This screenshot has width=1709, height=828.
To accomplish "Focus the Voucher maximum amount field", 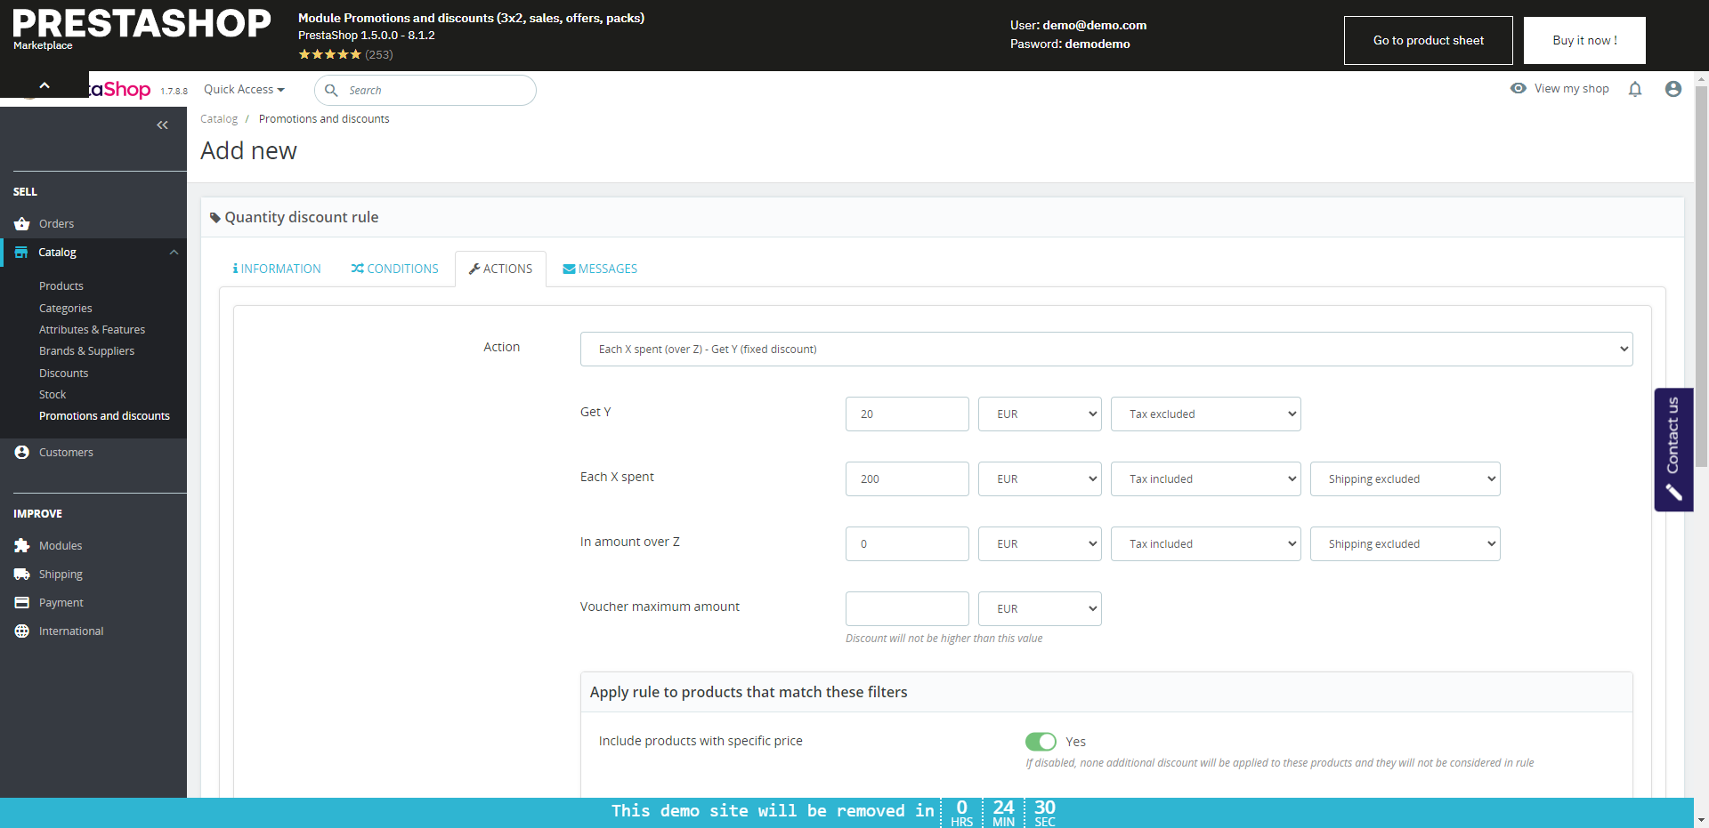I will 907,609.
